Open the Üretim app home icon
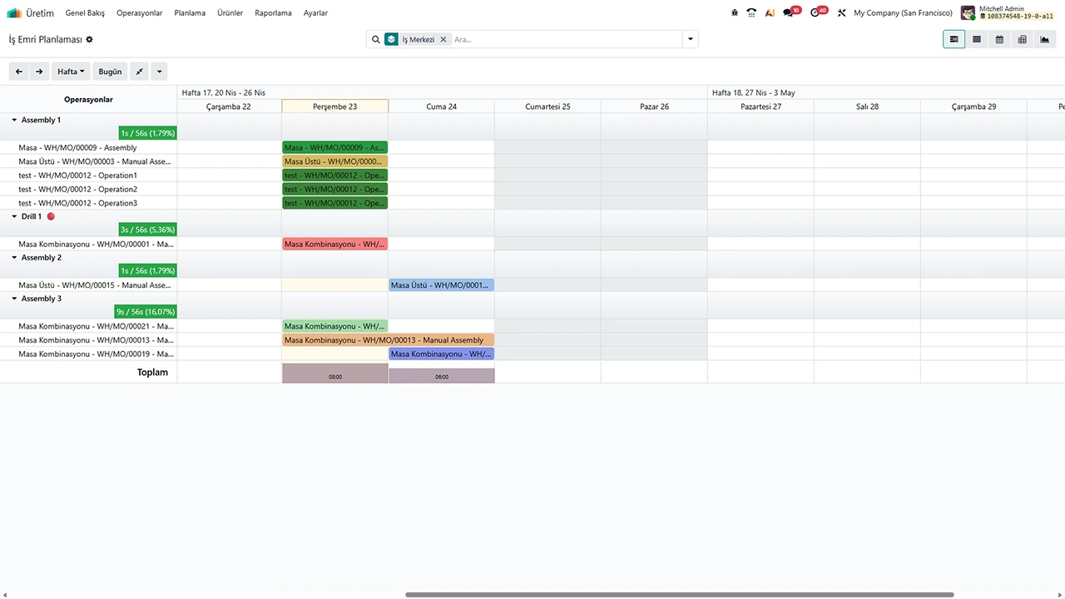 pyautogui.click(x=14, y=12)
